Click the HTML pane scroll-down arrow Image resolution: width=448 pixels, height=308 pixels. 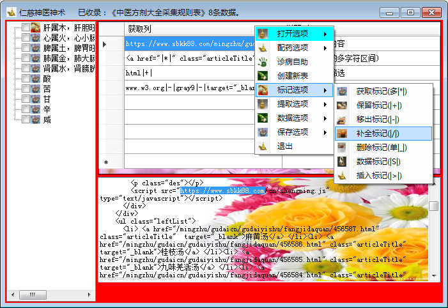(x=434, y=275)
